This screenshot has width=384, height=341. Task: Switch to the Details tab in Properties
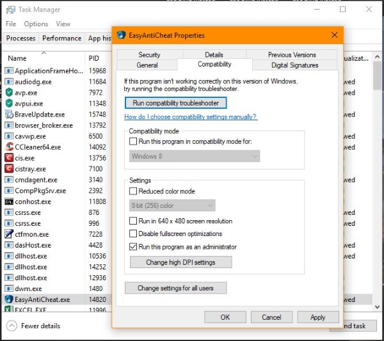214,54
